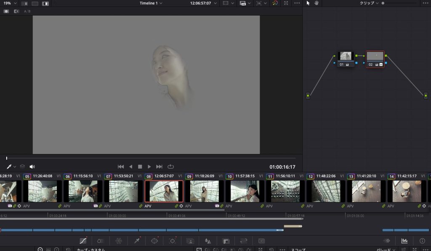Open the 19% viewer zoom dropdown
The width and height of the screenshot is (431, 251).
(9, 3)
